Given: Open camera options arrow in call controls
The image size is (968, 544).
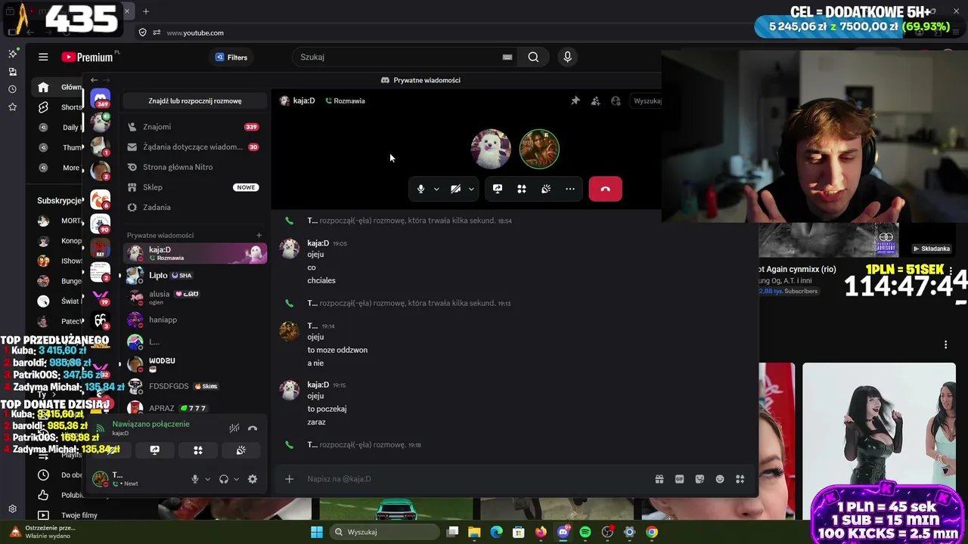Looking at the screenshot, I should 471,189.
